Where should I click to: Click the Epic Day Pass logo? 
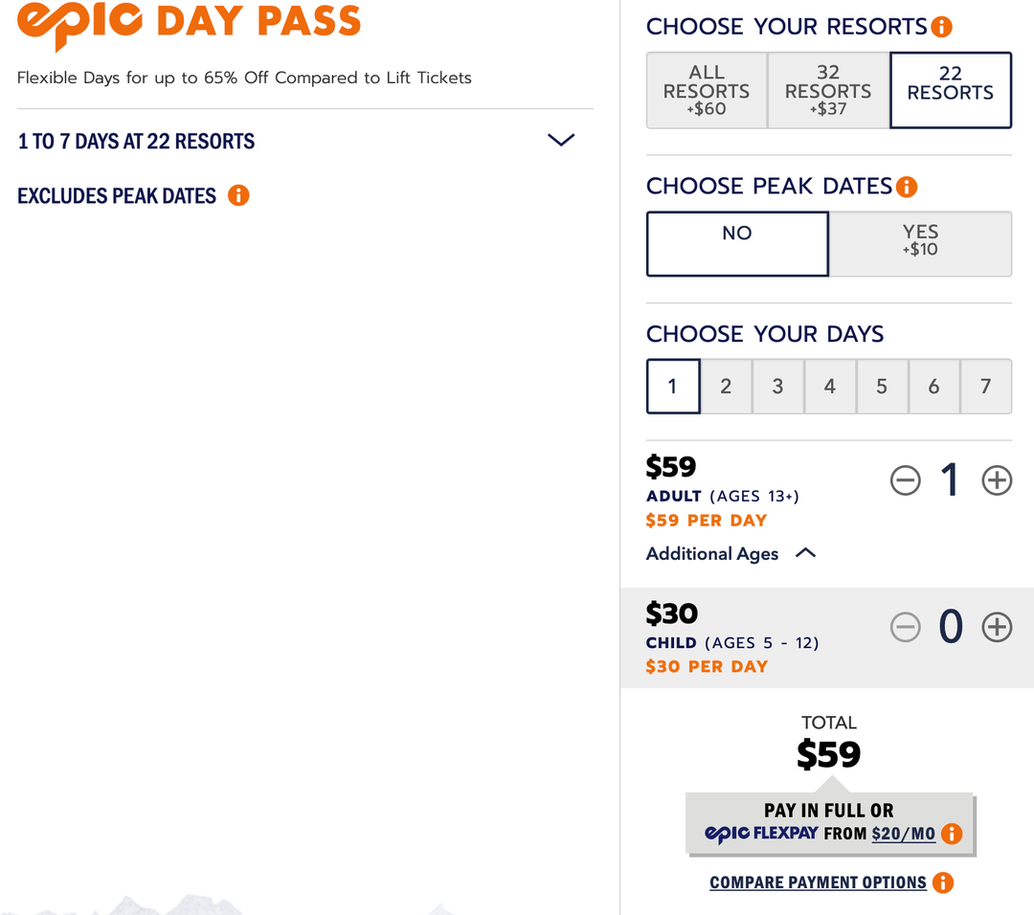(x=189, y=24)
